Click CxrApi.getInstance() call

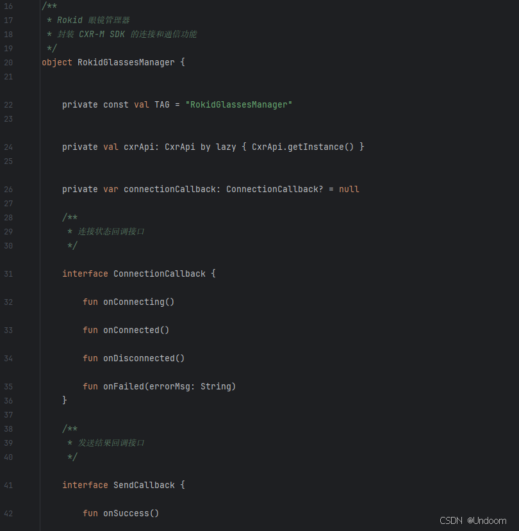point(302,147)
